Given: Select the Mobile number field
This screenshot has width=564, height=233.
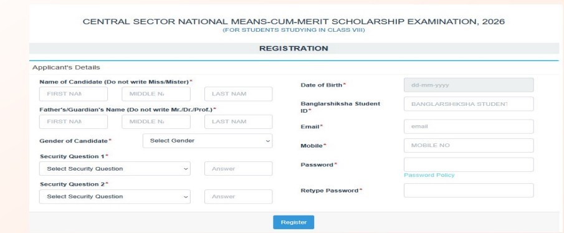Looking at the screenshot, I should click(469, 146).
